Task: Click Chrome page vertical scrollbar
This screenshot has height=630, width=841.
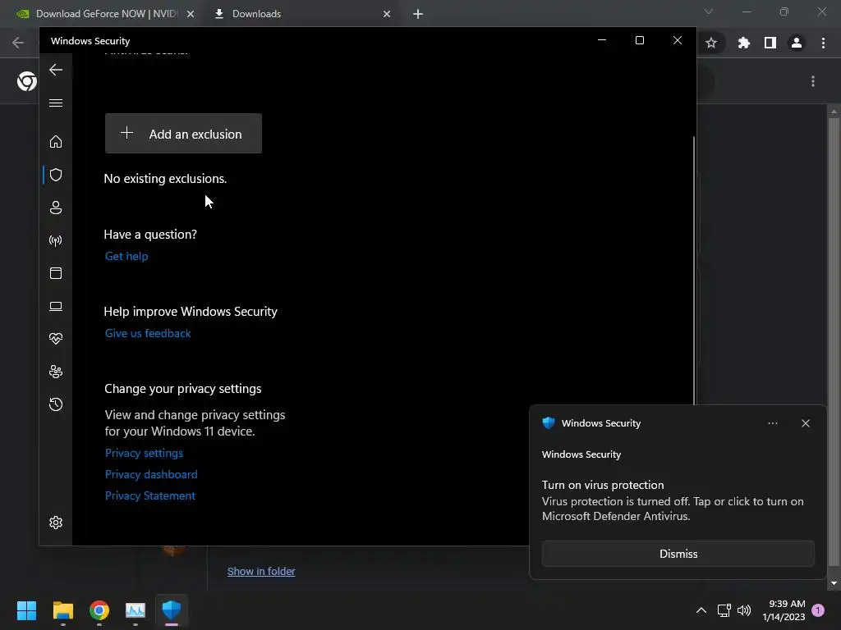Action: tap(834, 340)
